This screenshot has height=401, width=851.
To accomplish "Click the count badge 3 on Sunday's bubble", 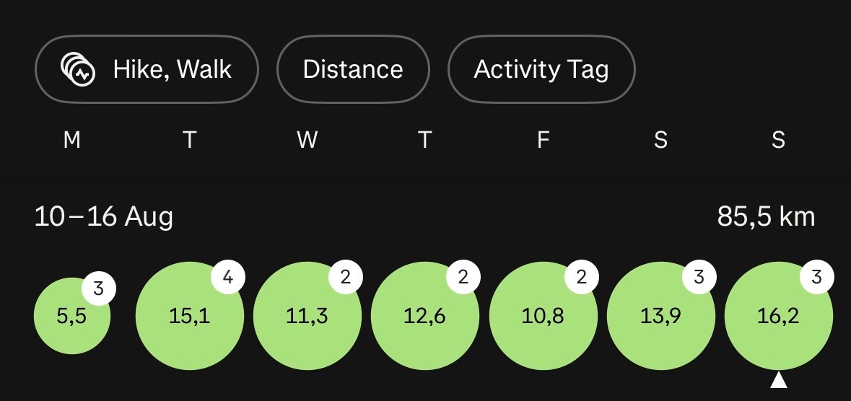I will coord(817,277).
